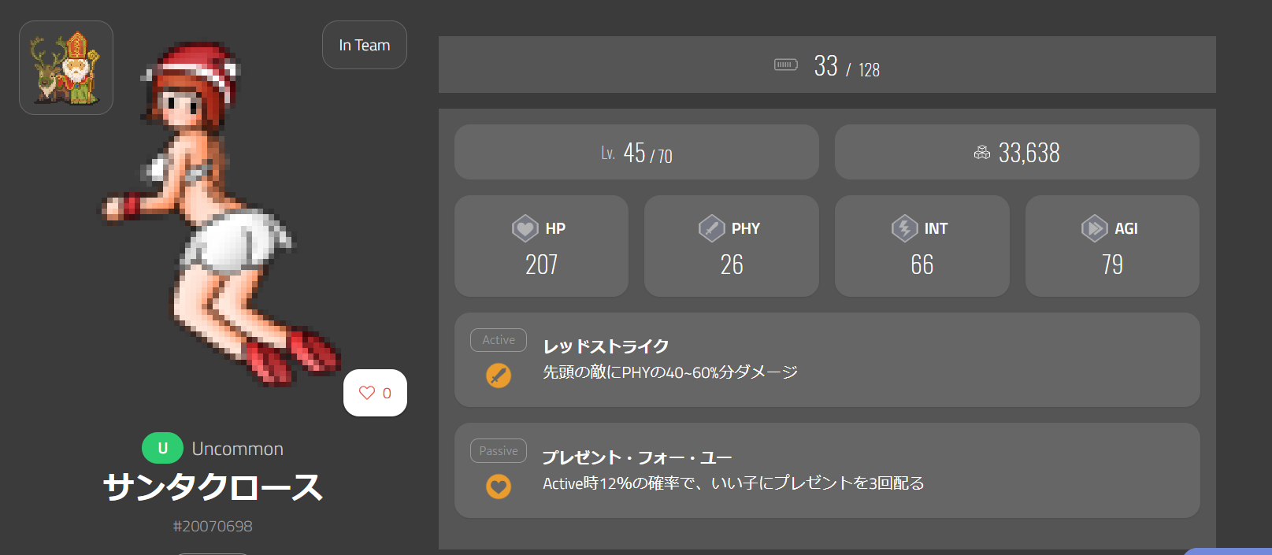Open the Saint Nicholas reindeer thumbnail
Viewport: 1272px width, 555px height.
tap(66, 68)
